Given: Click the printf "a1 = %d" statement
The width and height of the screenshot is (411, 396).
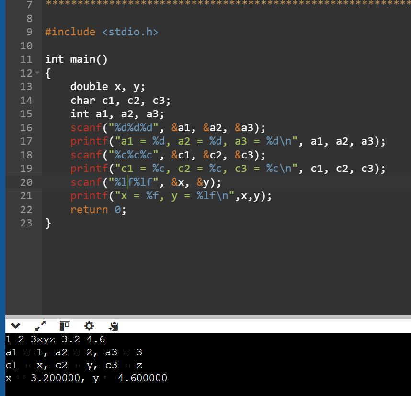Looking at the screenshot, I should tap(228, 141).
